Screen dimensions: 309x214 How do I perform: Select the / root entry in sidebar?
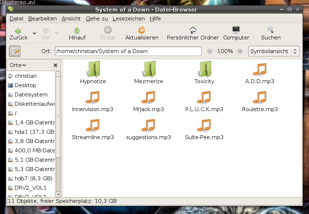tap(31, 113)
